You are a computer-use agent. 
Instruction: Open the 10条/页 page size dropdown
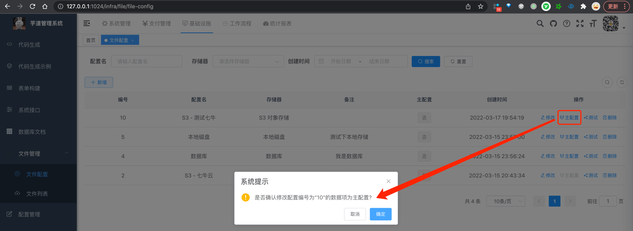(506, 201)
